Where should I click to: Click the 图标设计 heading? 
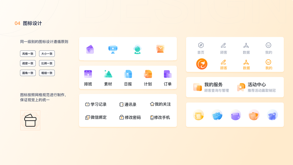(x=32, y=23)
